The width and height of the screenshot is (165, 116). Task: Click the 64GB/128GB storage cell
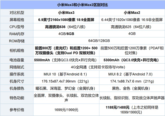[99, 40]
